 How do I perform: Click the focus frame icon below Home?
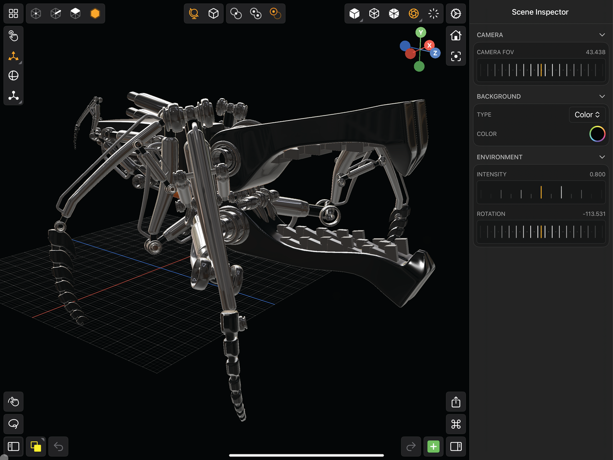[455, 56]
